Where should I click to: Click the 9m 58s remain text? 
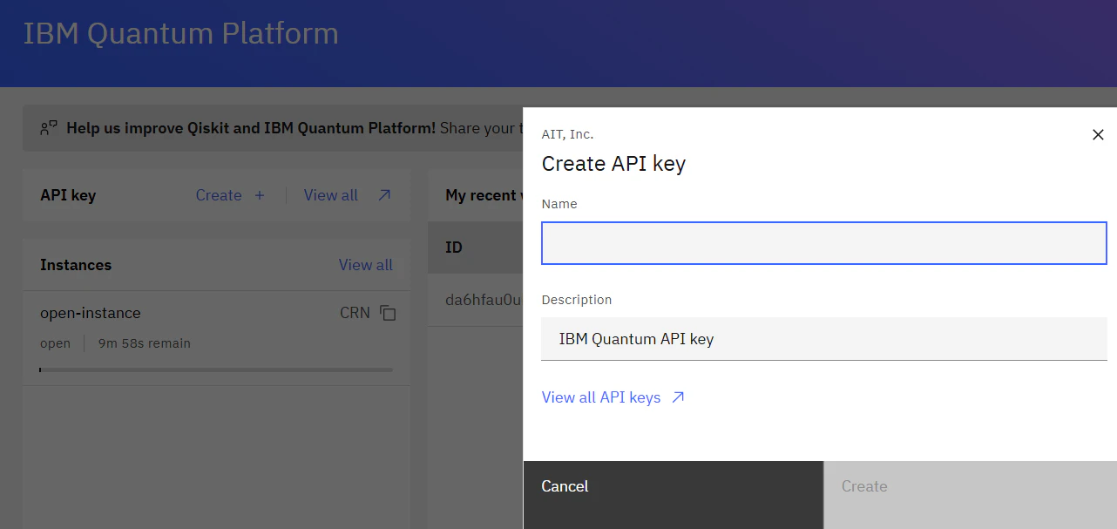coord(145,343)
